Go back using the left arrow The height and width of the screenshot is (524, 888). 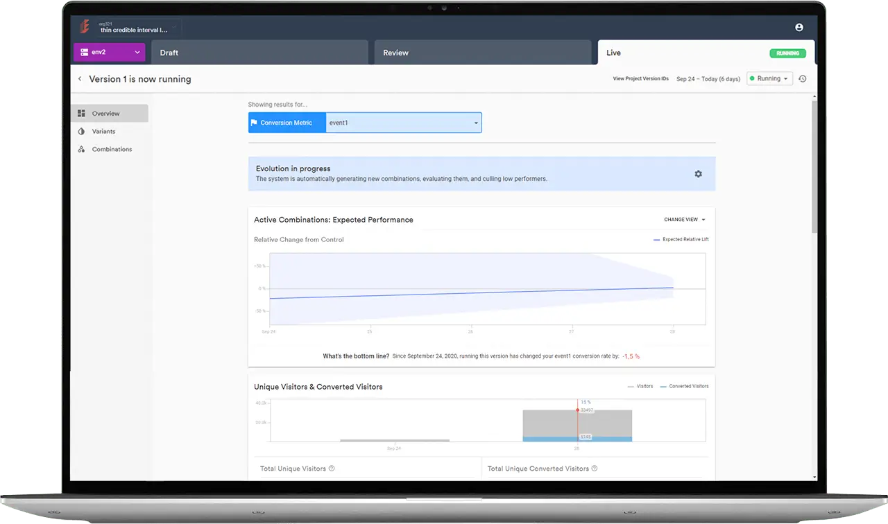[x=80, y=79]
